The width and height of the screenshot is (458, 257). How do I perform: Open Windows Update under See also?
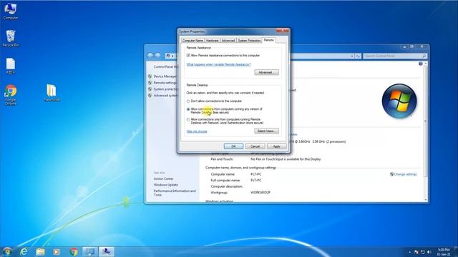pos(165,185)
